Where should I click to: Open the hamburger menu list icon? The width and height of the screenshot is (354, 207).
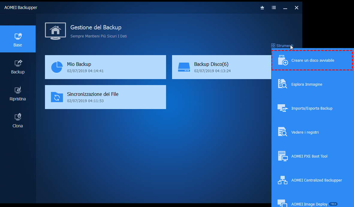click(274, 8)
